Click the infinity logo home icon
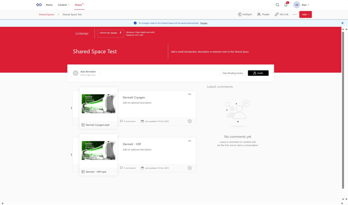This screenshot has height=205, width=348. coord(39,5)
